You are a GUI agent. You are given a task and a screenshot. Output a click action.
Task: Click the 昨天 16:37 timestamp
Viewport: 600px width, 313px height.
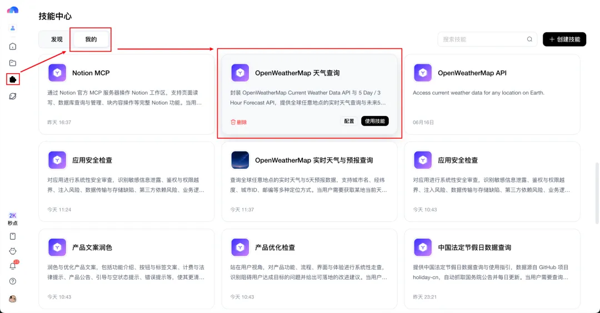(x=59, y=122)
